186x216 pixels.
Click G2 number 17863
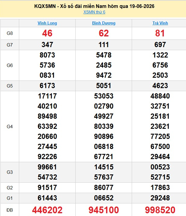[x=160, y=188]
